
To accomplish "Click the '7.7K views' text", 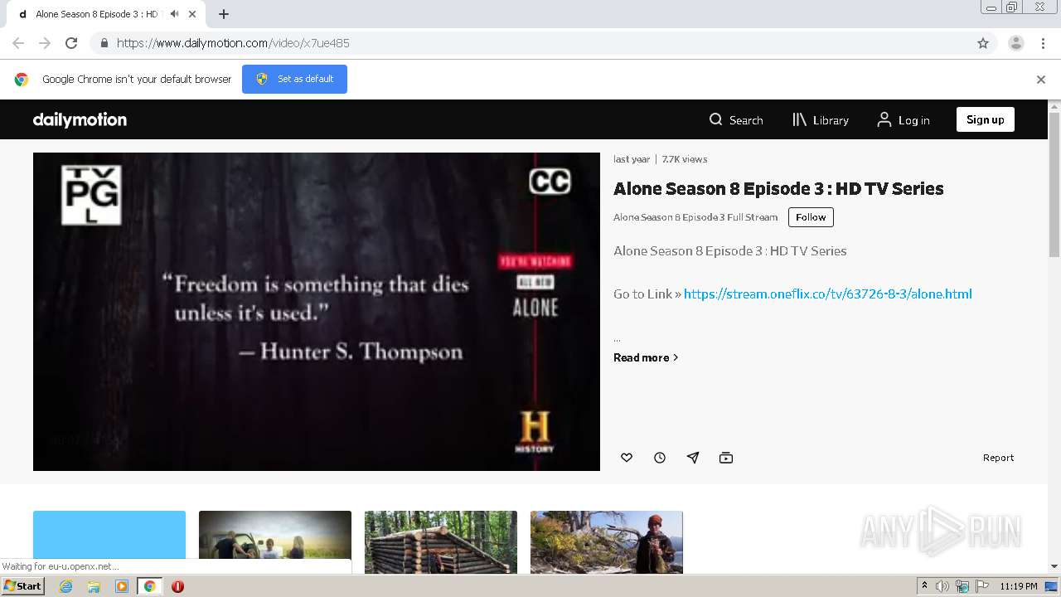I will [x=685, y=159].
